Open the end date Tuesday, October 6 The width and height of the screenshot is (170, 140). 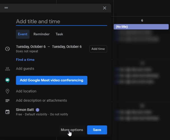click(x=67, y=46)
